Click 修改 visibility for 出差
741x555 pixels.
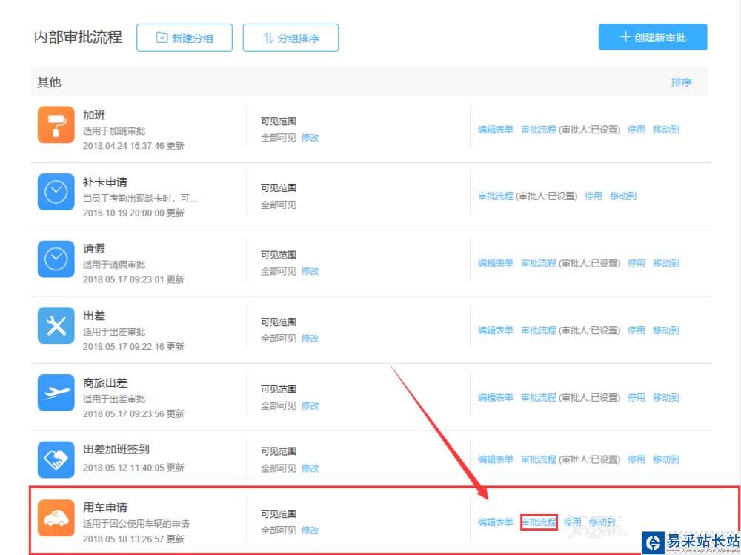(310, 339)
